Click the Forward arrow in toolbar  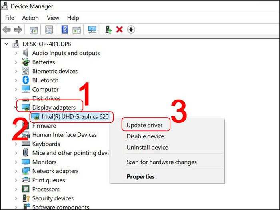point(18,30)
